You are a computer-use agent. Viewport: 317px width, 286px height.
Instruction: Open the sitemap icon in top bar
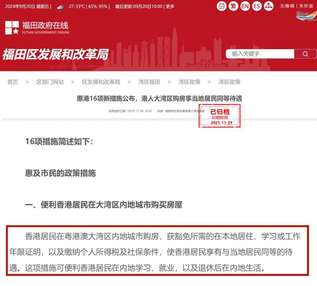pyautogui.click(x=269, y=6)
